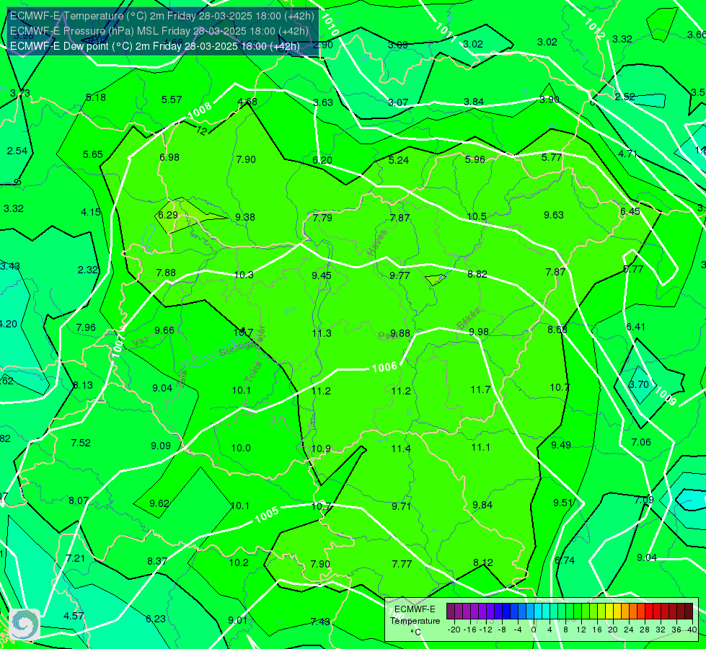The height and width of the screenshot is (649, 706).
Task: Click the 6.29 value inside small polygon
Action: (x=168, y=216)
